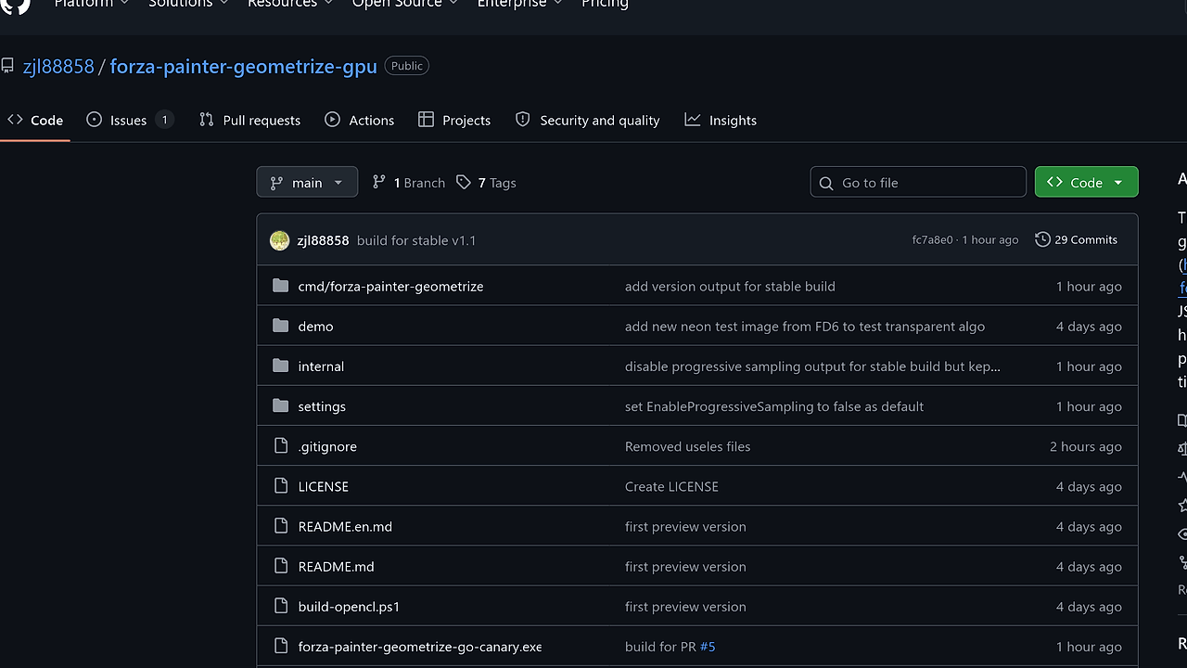Viewport: 1187px width, 668px height.
Task: Open the README.md file
Action: pyautogui.click(x=336, y=565)
